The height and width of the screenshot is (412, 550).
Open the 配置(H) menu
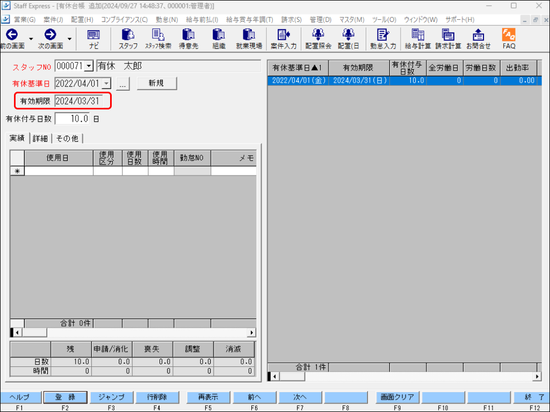pos(82,20)
